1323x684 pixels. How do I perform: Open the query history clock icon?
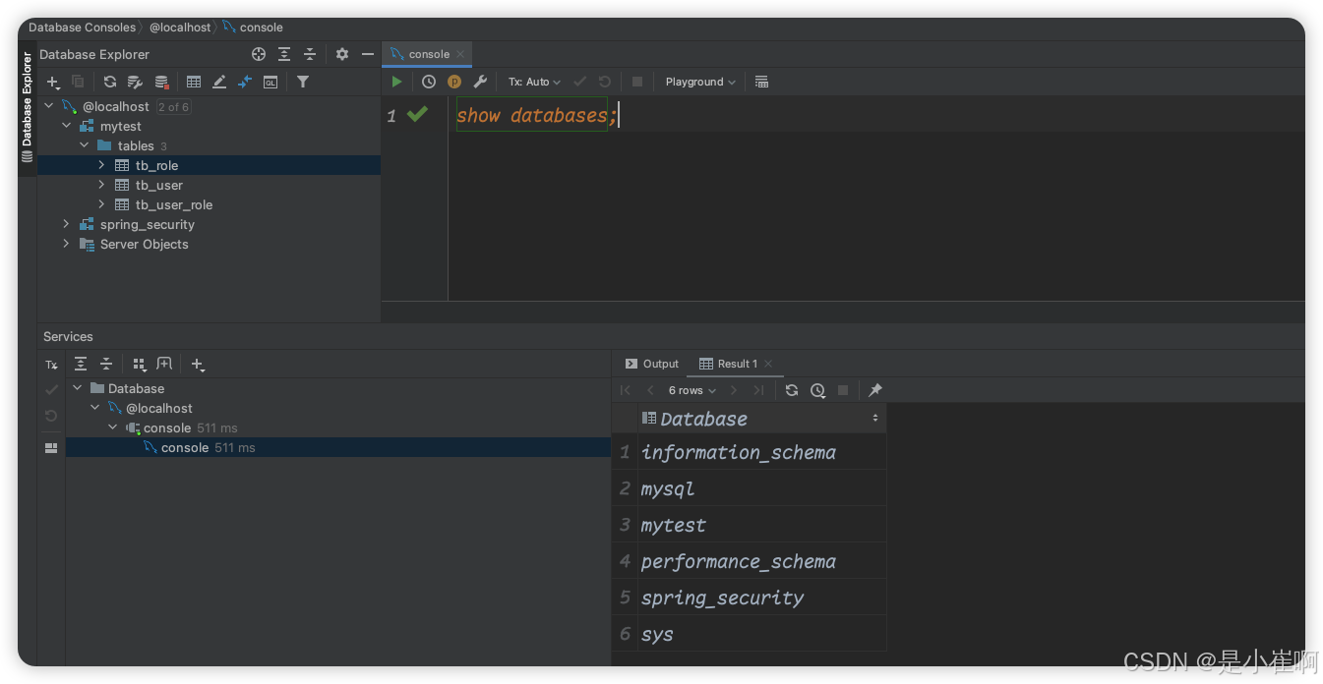(429, 82)
